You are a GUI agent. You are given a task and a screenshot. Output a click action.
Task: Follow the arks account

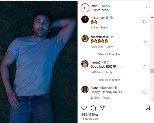105,6
